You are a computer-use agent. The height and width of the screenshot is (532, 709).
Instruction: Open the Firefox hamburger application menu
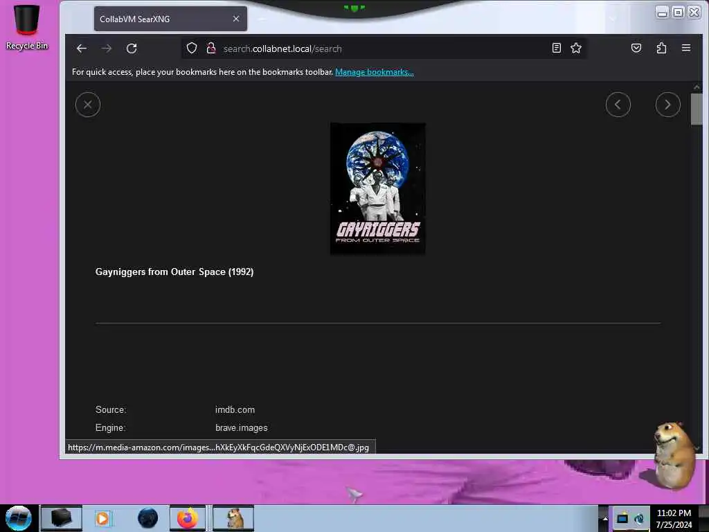686,48
